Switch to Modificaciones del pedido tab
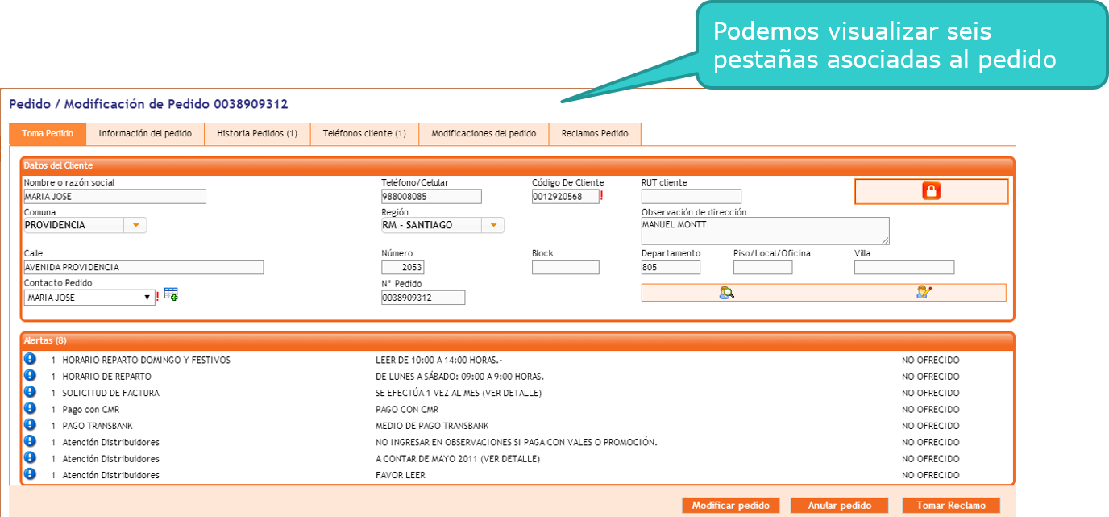 click(484, 134)
